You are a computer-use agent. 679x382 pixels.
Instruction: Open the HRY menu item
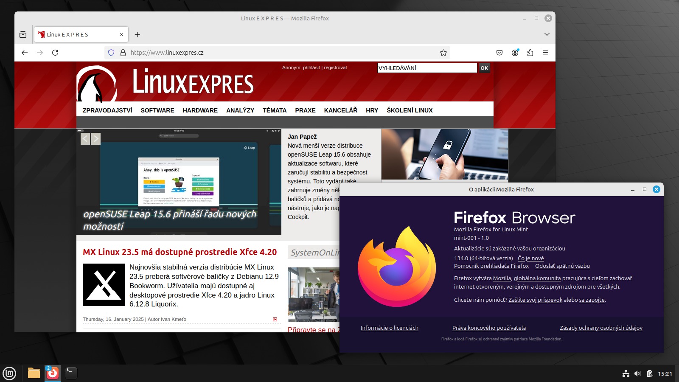coord(372,110)
